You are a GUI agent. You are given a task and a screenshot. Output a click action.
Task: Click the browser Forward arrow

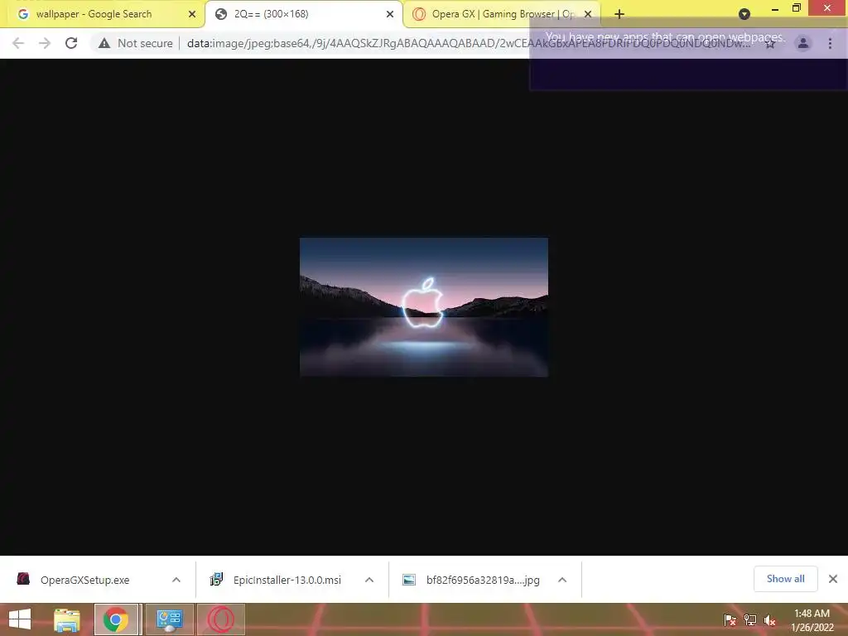(45, 43)
